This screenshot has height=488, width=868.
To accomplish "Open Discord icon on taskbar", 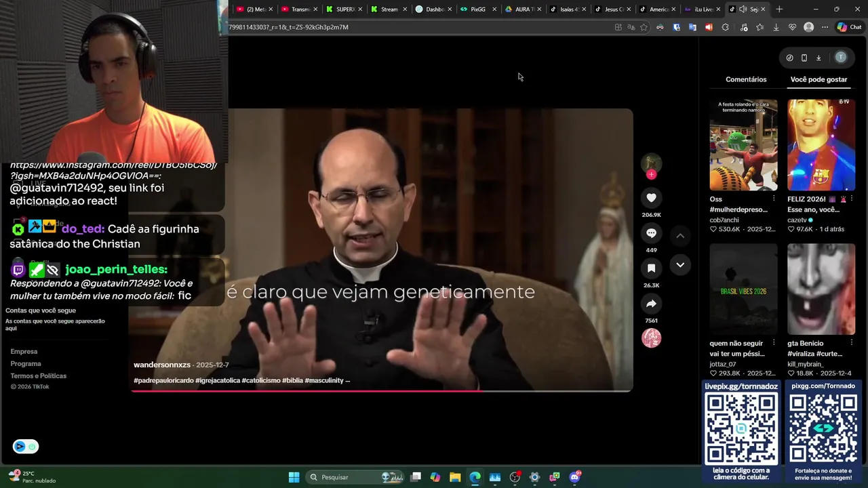I will [x=574, y=477].
